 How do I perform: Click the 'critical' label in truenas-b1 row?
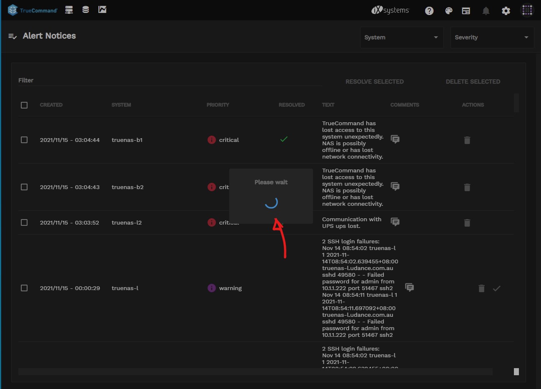229,140
